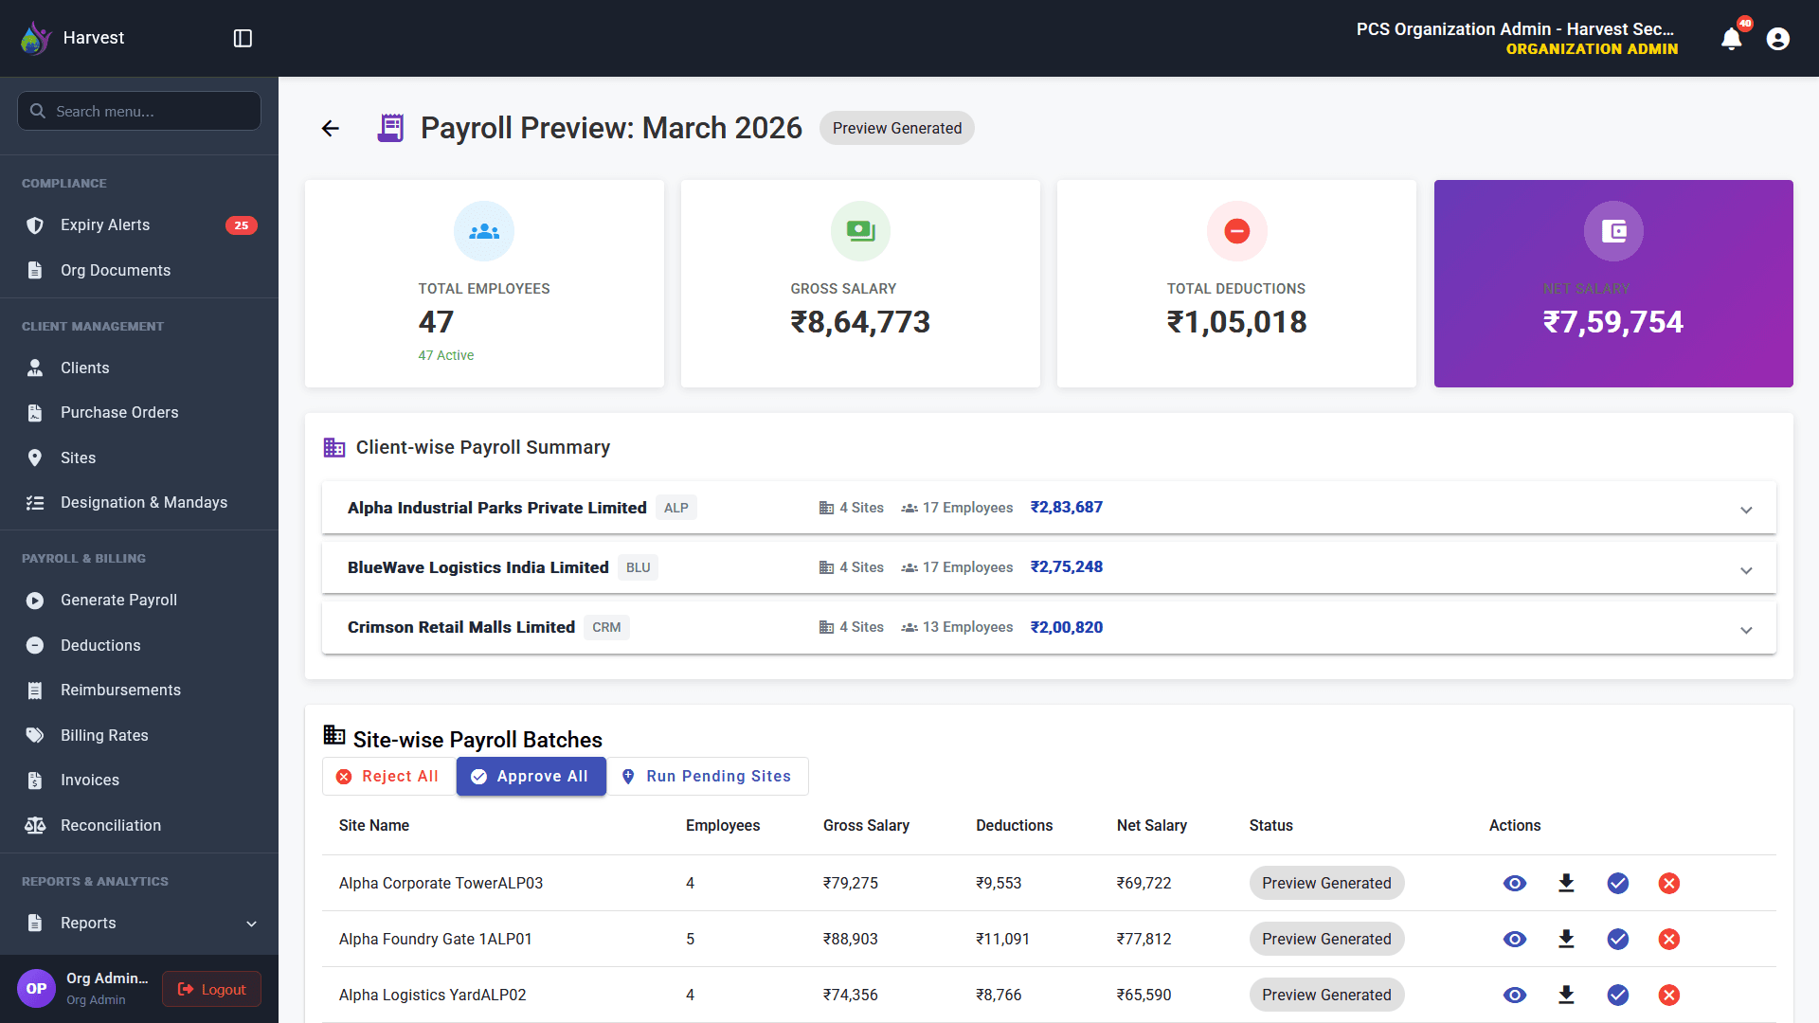Click the Preview Generated header badge
The image size is (1819, 1023).
click(896, 128)
